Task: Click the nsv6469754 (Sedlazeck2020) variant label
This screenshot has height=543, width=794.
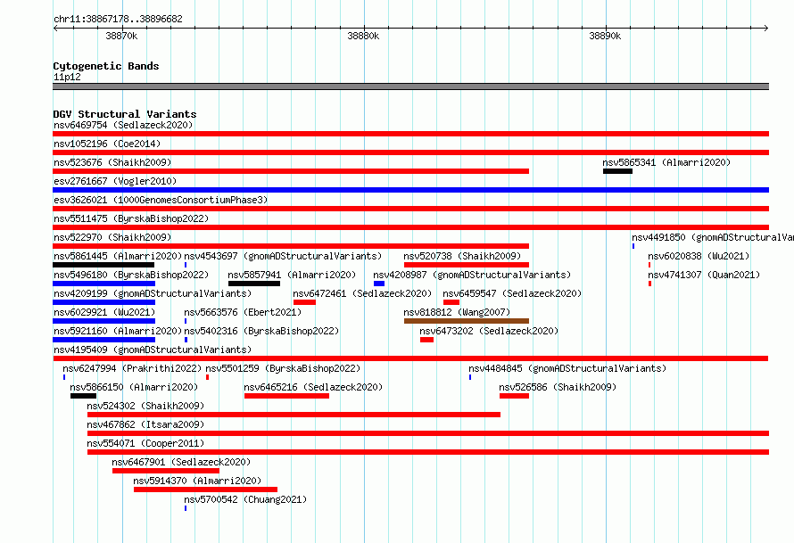Action: (x=123, y=125)
